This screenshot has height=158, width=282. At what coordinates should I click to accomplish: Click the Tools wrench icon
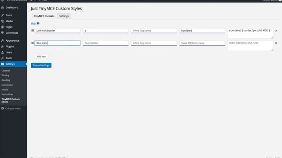[x=3, y=58]
